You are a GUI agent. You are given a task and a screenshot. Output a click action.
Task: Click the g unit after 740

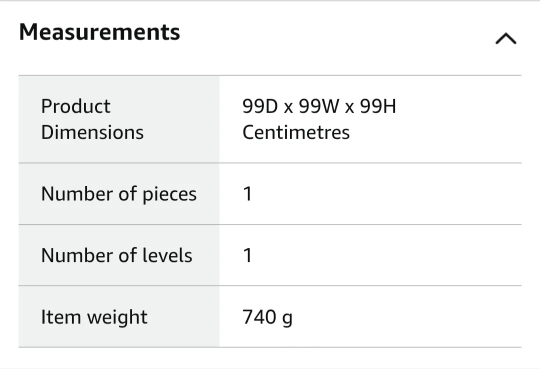(x=287, y=318)
